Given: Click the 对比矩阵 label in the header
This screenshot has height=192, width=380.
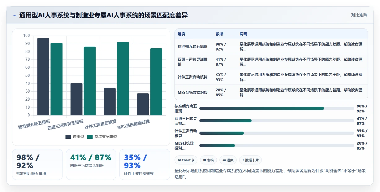Looking at the screenshot, I should (359, 15).
